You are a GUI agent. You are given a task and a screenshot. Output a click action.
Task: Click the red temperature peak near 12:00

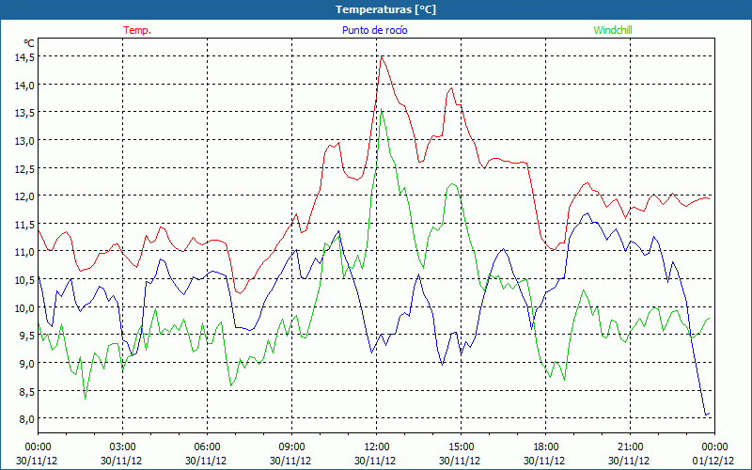coord(382,56)
